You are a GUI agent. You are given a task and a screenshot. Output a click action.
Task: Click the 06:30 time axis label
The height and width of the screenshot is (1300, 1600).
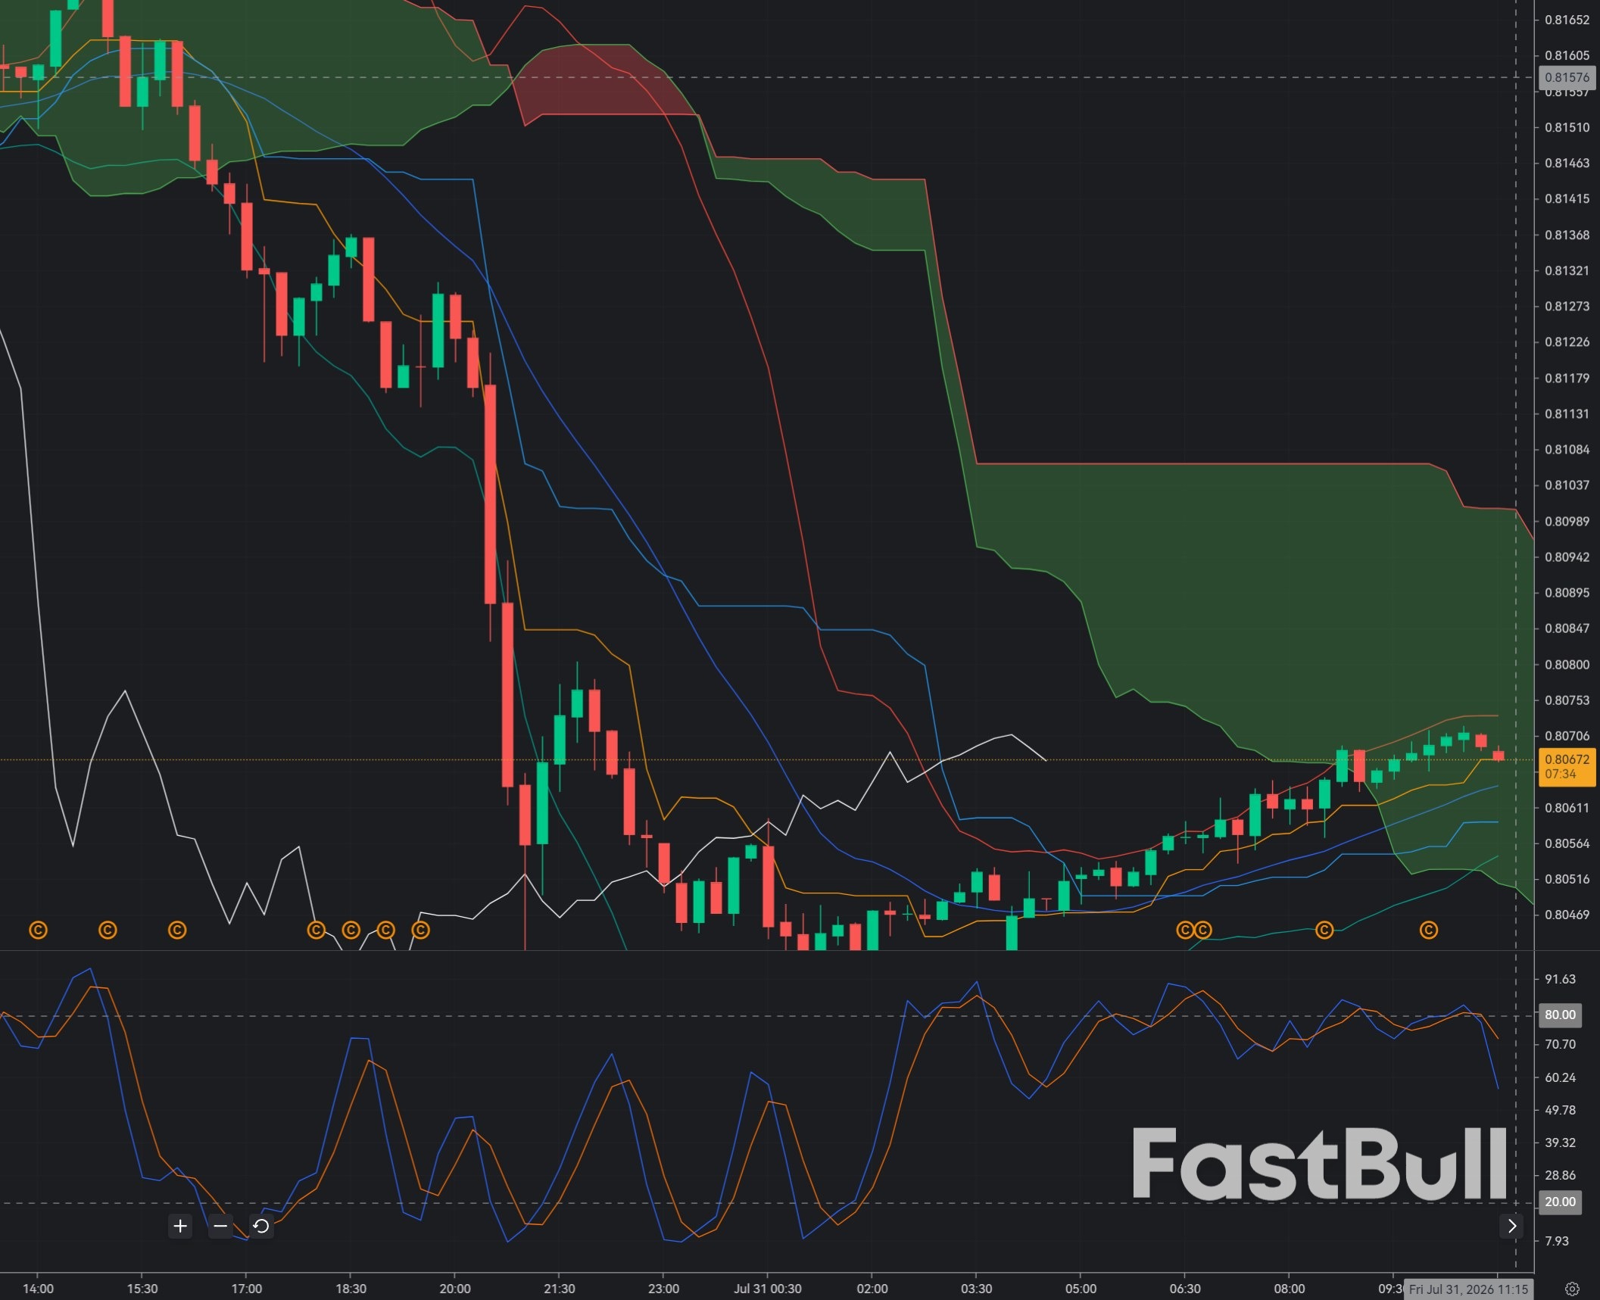click(x=1185, y=1289)
